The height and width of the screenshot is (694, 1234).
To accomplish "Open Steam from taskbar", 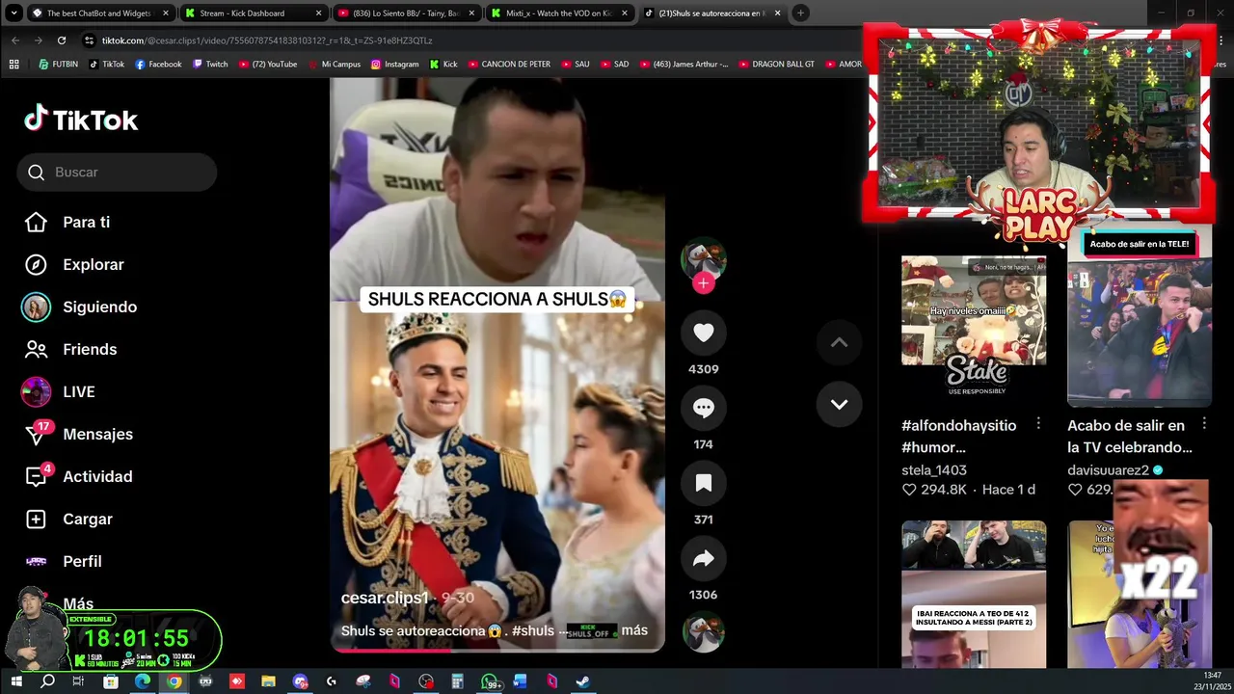I will click(x=583, y=681).
